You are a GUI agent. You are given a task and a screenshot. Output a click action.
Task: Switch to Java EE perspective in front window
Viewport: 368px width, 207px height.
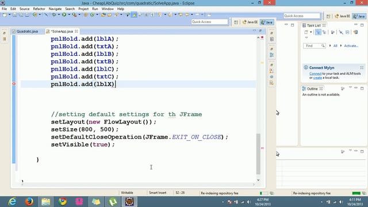coord(250,22)
